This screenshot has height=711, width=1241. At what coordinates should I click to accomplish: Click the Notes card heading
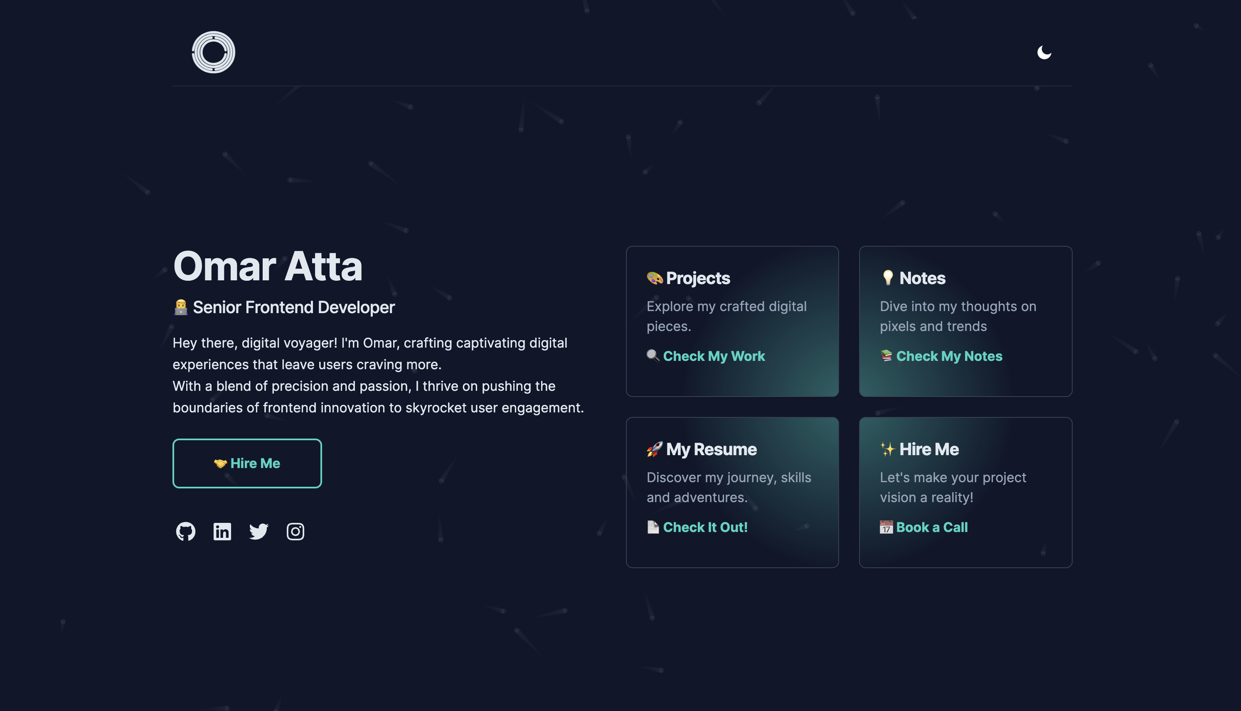tap(922, 278)
